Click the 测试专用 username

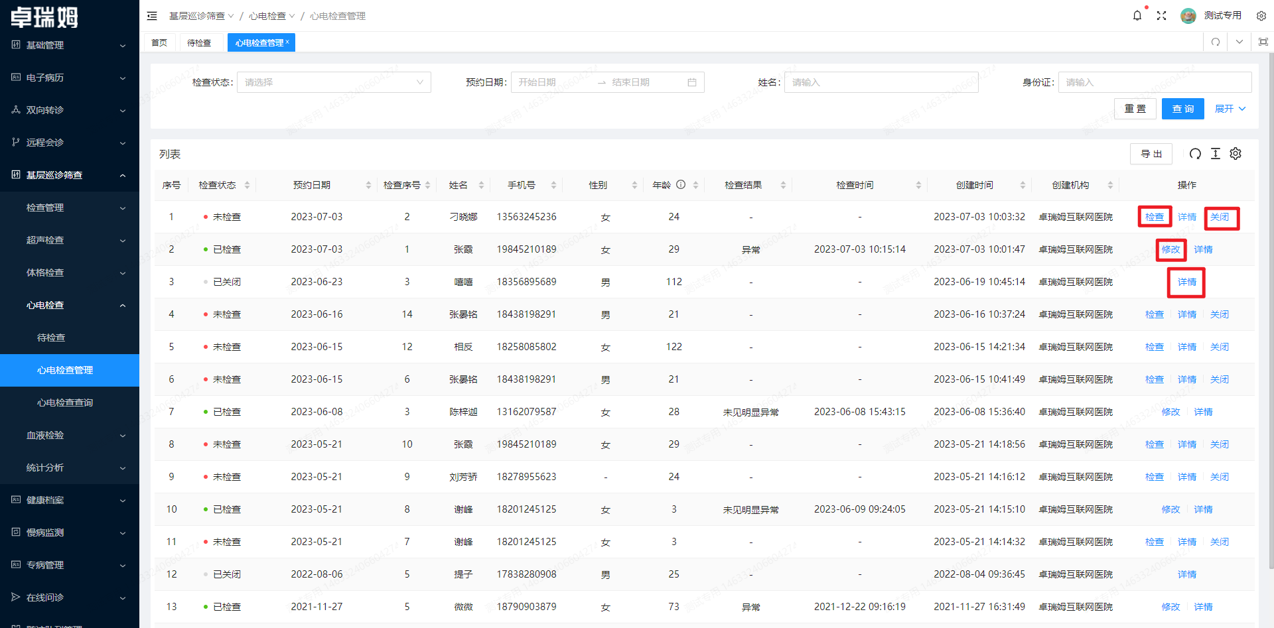click(x=1222, y=15)
